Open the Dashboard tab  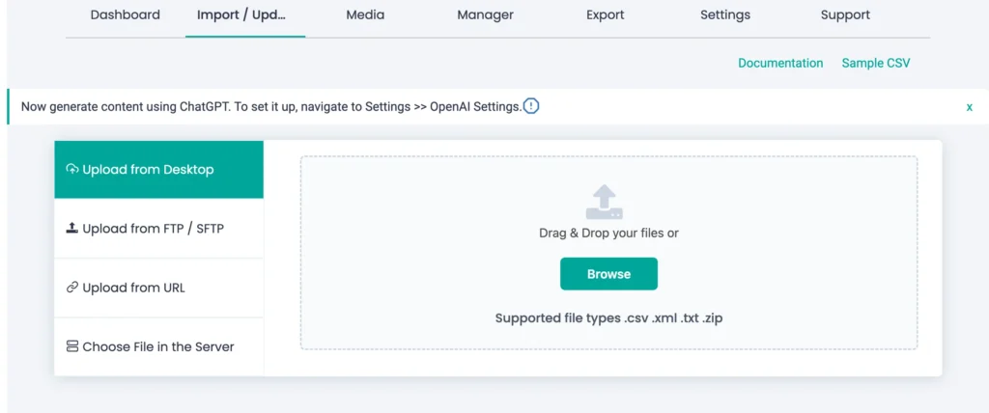pyautogui.click(x=126, y=15)
